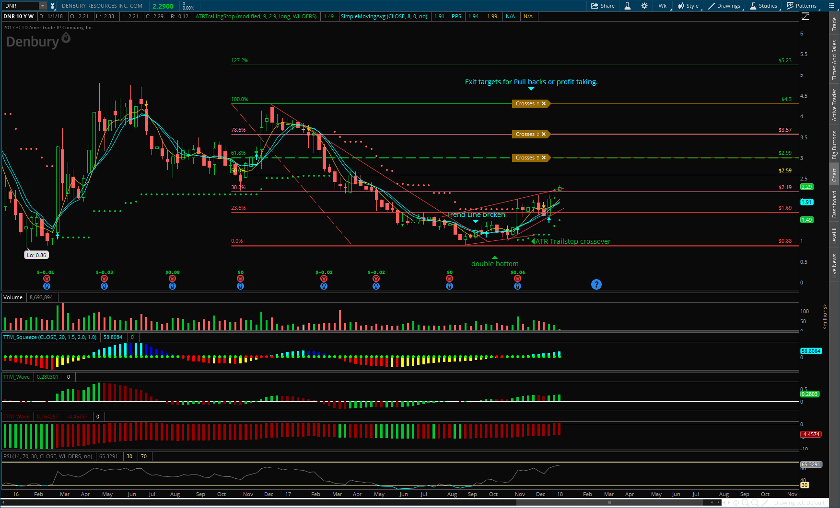
Task: Close the 100.0% Crosses alert label
Action: click(x=544, y=103)
